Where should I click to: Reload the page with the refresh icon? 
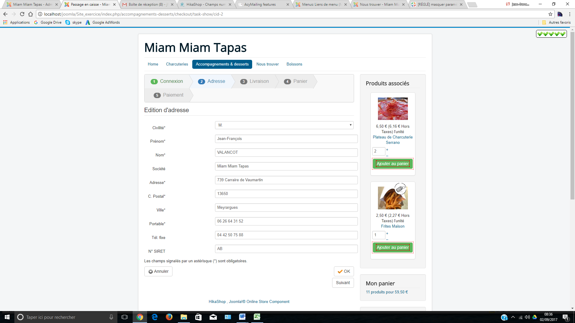point(22,14)
